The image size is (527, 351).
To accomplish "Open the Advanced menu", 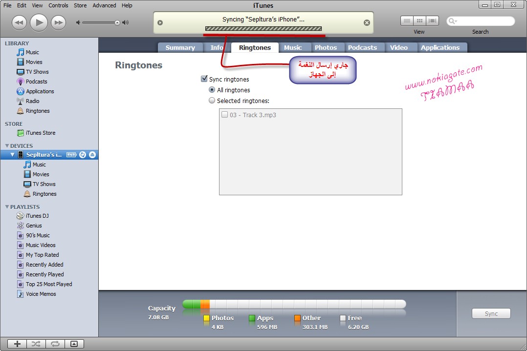I will click(x=104, y=5).
